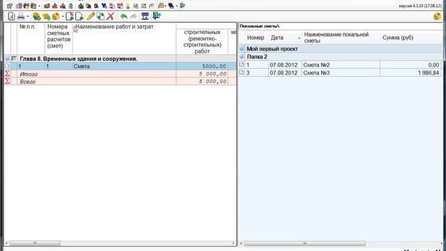This screenshot has height=251, width=446.
Task: Click the Номер column header in right panel
Action: [x=256, y=38]
